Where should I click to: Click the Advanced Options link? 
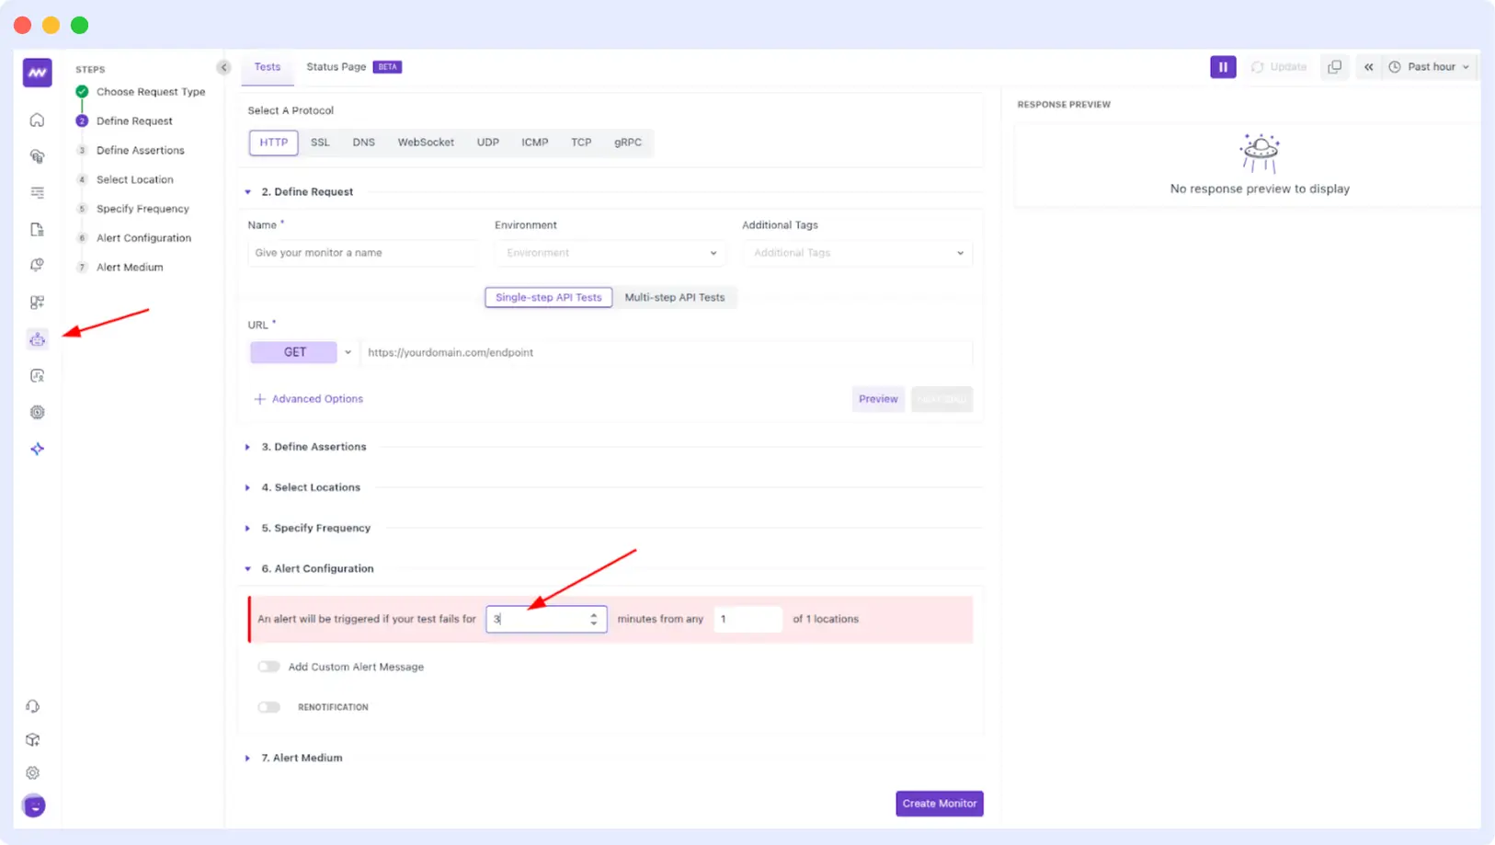pyautogui.click(x=316, y=399)
